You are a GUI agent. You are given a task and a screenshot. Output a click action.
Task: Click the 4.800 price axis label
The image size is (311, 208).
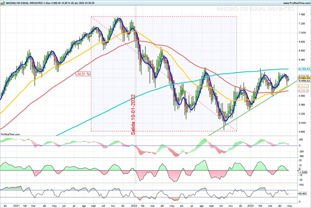click(x=302, y=132)
